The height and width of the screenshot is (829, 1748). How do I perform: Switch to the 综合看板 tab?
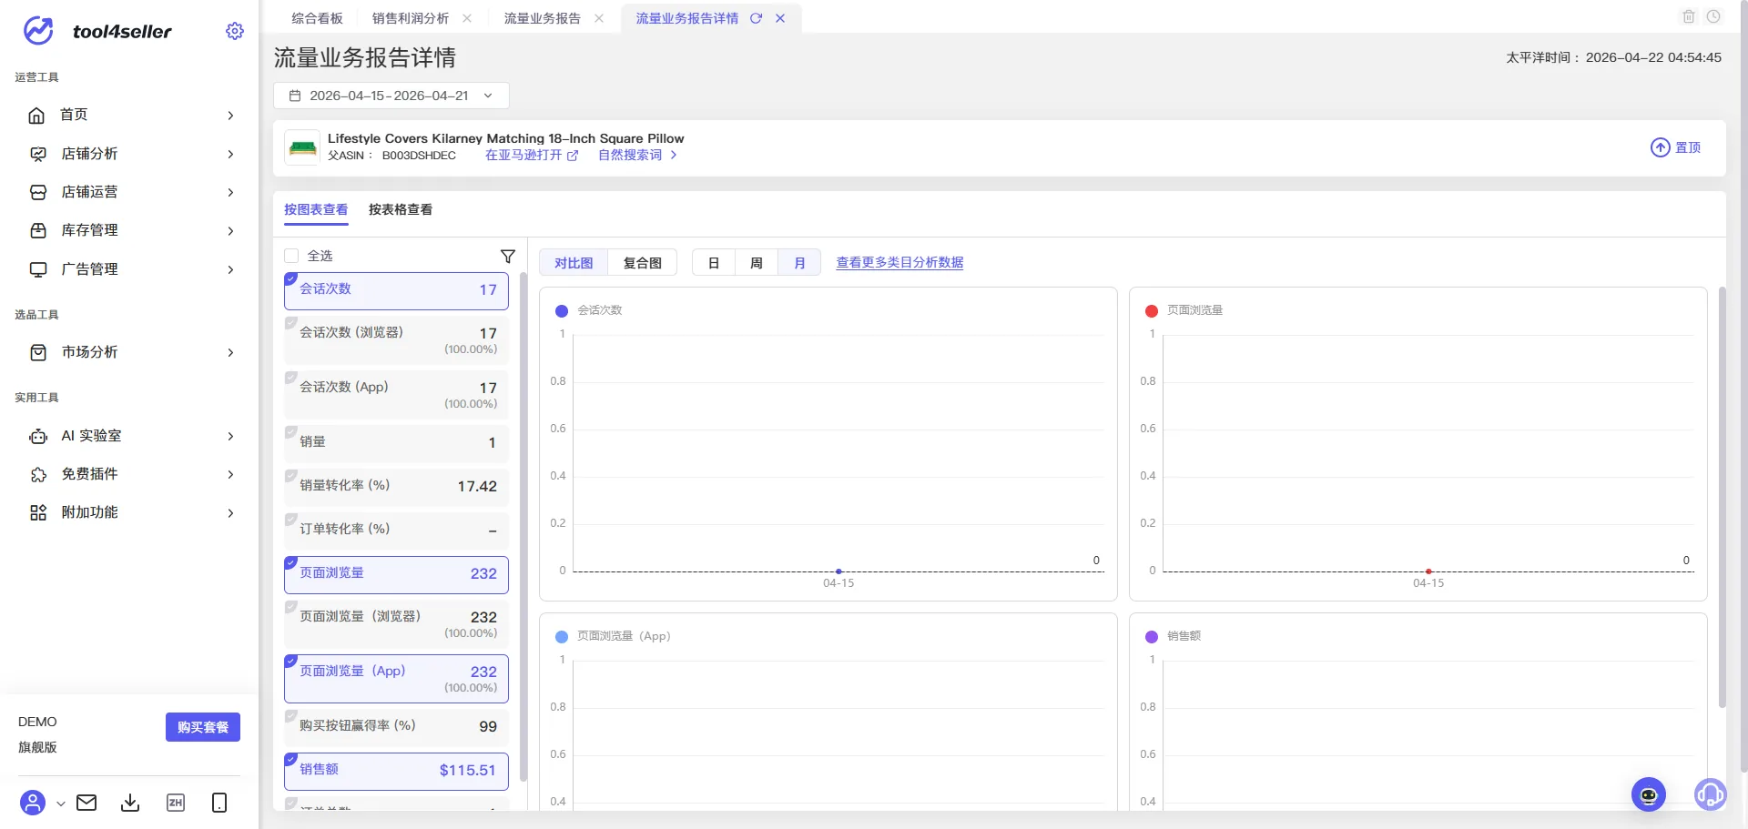317,18
